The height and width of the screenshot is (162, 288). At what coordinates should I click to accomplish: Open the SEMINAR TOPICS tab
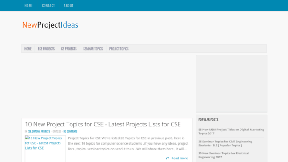coord(93,49)
